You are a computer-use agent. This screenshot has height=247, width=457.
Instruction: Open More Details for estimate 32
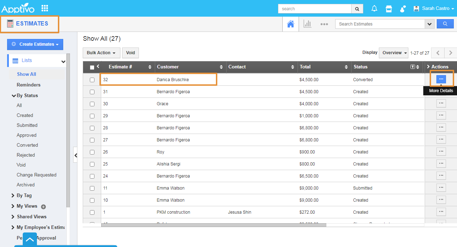(x=441, y=79)
